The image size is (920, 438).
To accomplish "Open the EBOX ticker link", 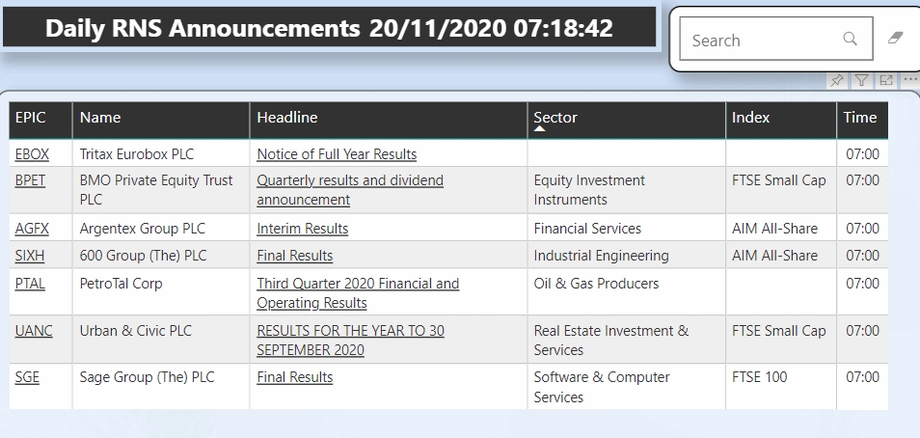I will 32,153.
